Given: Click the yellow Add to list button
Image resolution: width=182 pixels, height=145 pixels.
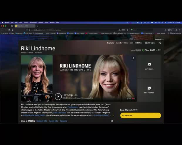Looking at the screenshot, I should pyautogui.click(x=140, y=115).
